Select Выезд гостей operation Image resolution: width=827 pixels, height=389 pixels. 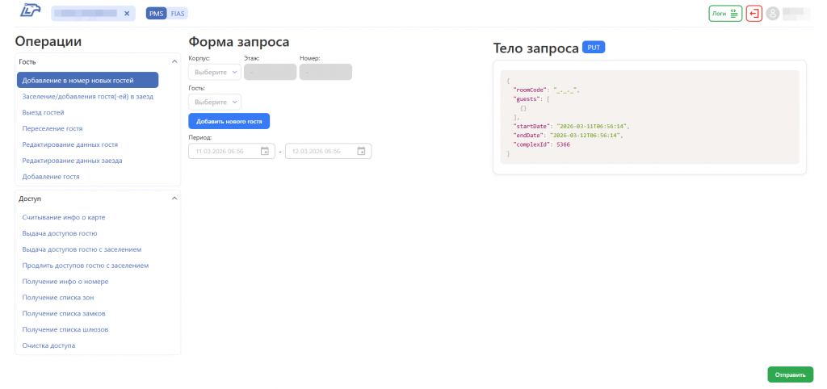point(44,112)
